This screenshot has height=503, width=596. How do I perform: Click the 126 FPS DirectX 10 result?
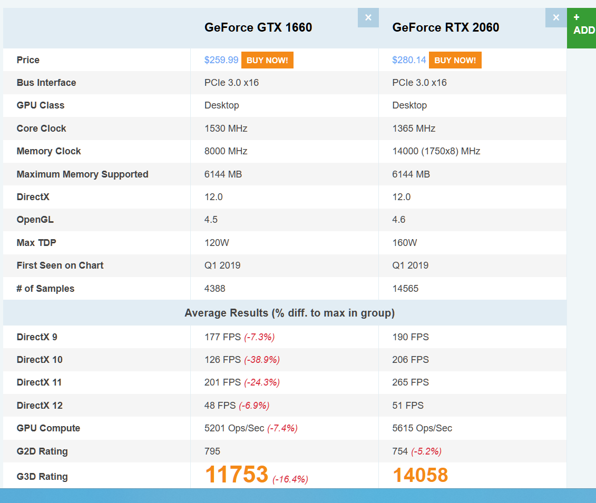pos(223,359)
